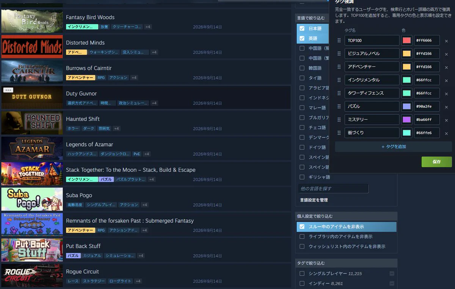Save tag highlights with 保存 button
455x289 pixels.
pos(437,162)
